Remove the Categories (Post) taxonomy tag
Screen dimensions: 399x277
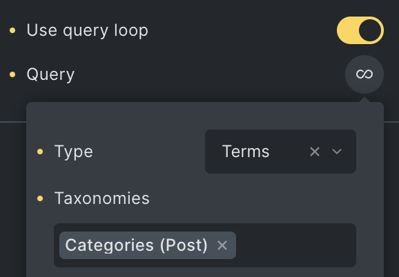click(222, 245)
